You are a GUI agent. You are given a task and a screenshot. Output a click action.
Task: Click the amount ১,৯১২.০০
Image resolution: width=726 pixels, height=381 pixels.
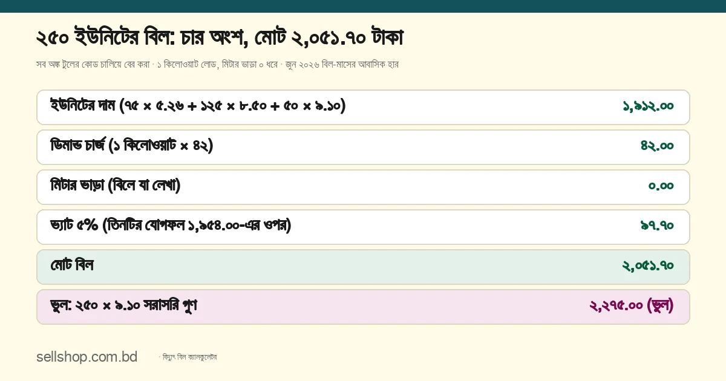648,106
